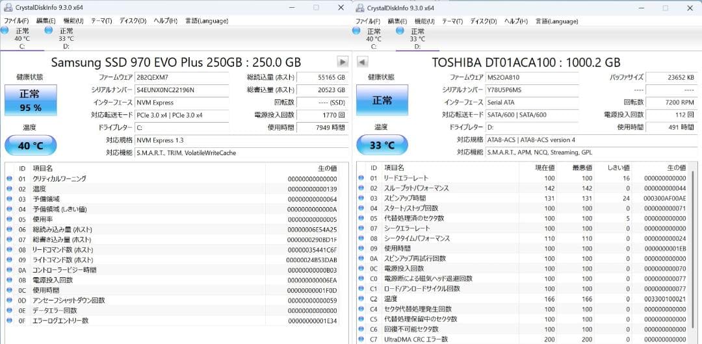The image size is (702, 344).
Task: Click status dot for コントローラービジー時間 row
Action: [x=9, y=270]
